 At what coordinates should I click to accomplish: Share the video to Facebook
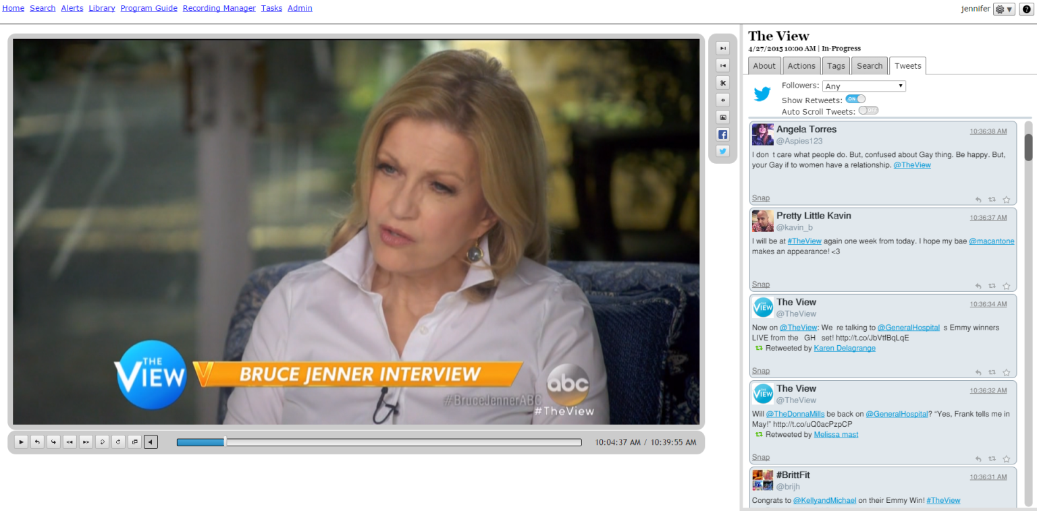point(722,134)
